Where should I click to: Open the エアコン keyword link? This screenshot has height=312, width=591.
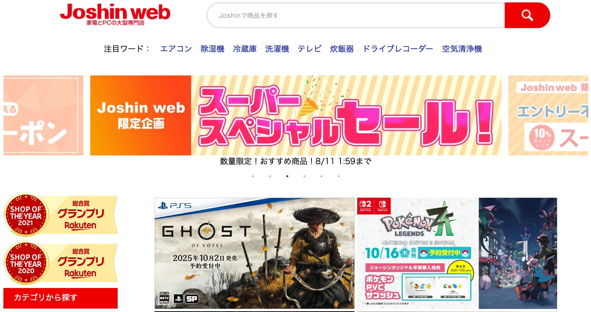pos(176,49)
